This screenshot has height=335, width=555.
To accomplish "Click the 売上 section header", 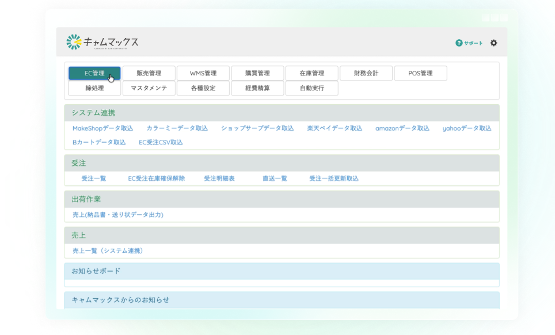I will 282,235.
